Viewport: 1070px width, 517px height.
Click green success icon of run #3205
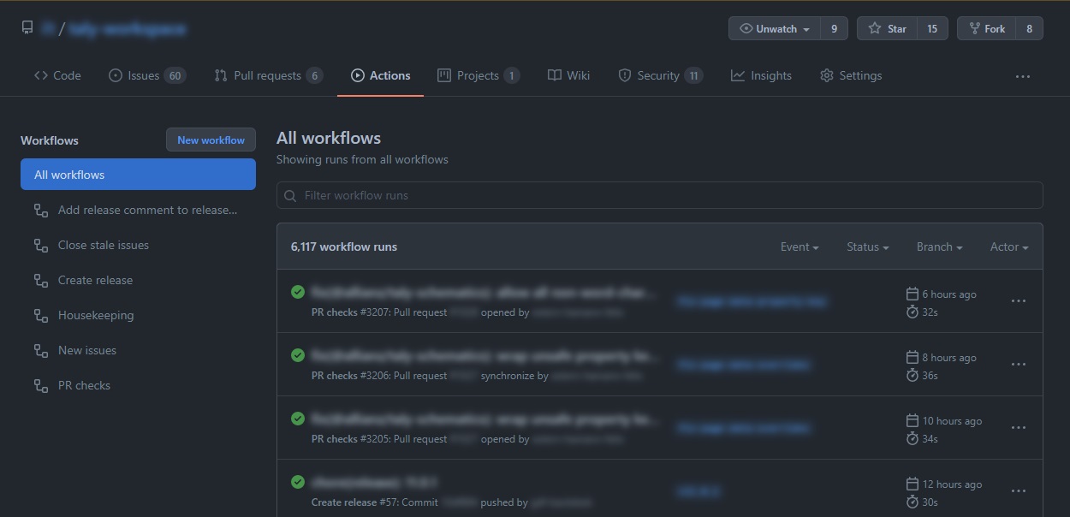click(x=298, y=419)
